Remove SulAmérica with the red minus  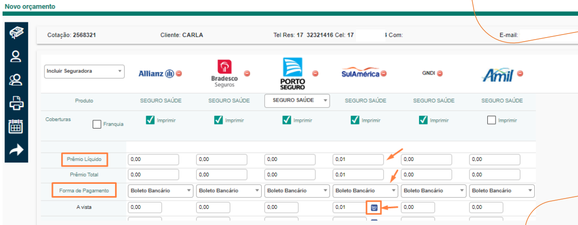coord(383,73)
